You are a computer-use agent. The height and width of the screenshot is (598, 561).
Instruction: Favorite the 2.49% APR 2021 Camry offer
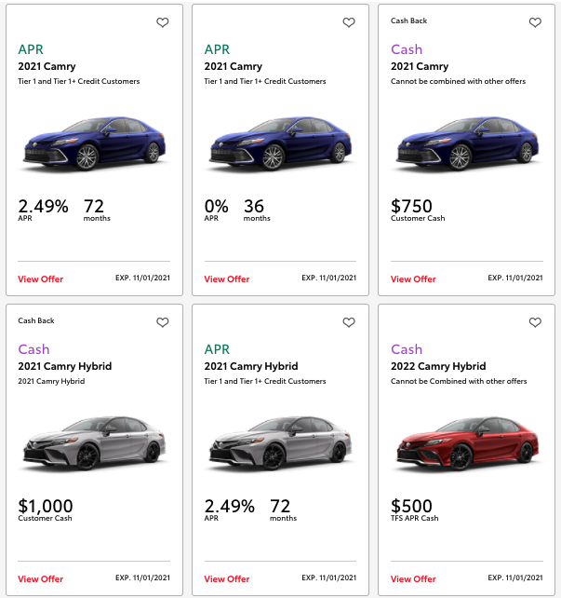pyautogui.click(x=163, y=22)
